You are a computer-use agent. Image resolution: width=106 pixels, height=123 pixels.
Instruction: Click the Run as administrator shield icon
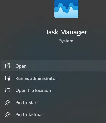click(x=8, y=78)
